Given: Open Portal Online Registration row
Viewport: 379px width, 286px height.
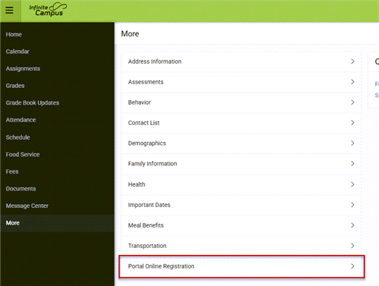Looking at the screenshot, I should click(242, 266).
